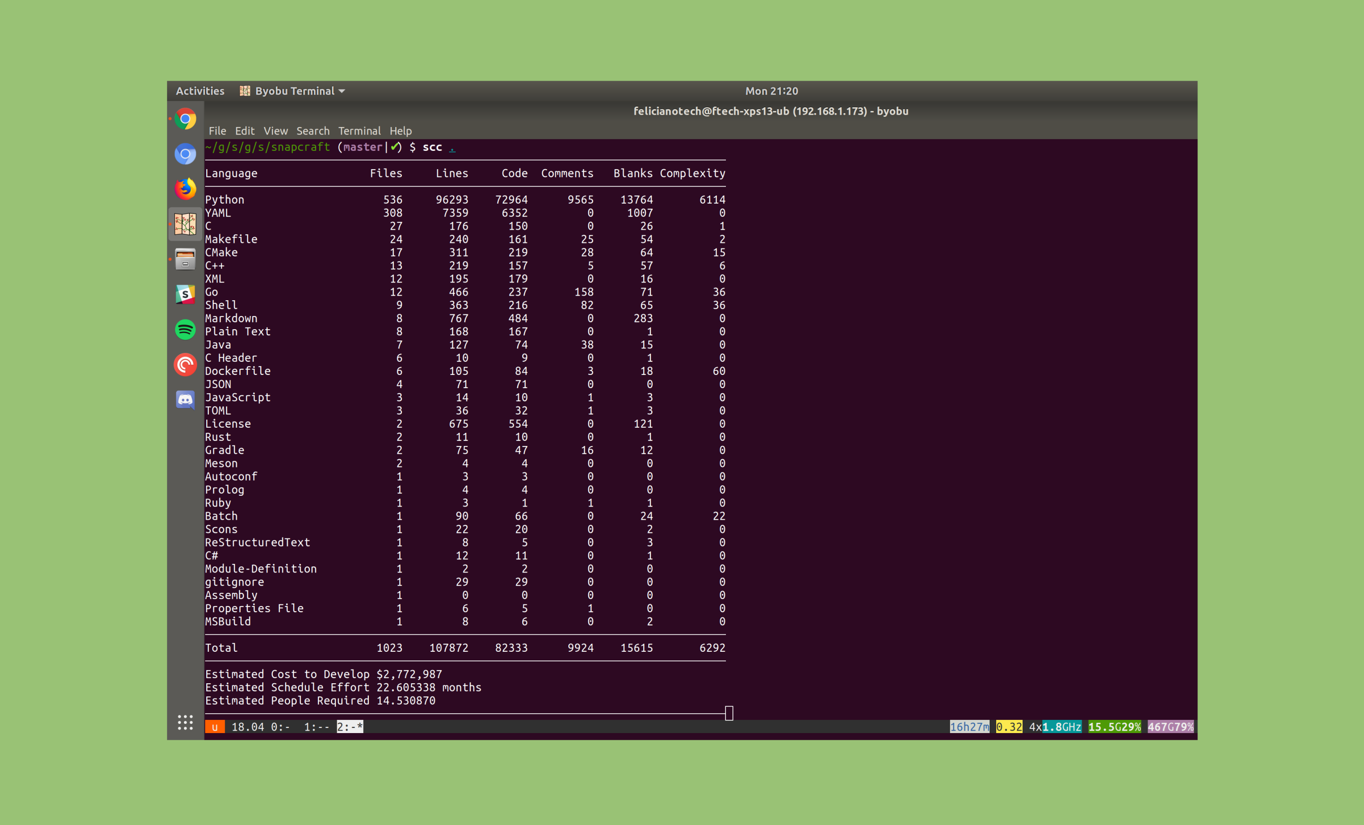
Task: Open the Search menu
Action: coord(313,131)
